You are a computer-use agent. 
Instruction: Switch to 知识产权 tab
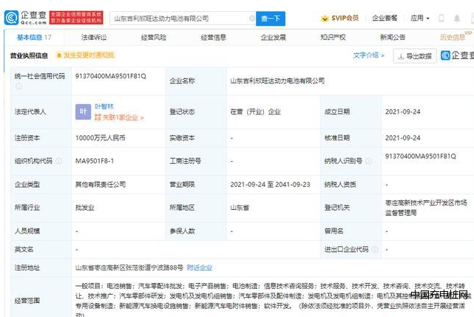[x=333, y=38]
